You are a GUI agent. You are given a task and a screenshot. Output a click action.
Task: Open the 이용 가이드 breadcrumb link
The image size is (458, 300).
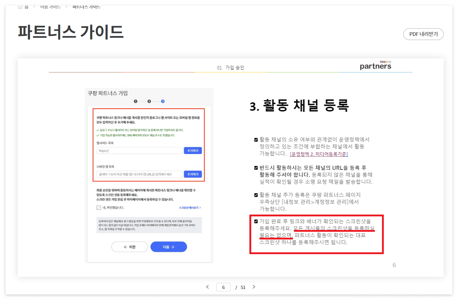(50, 7)
